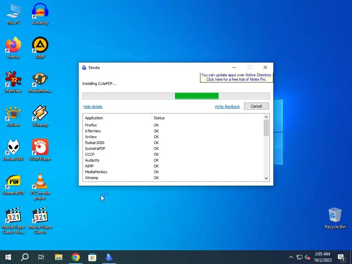Open taskbar Search
Screen dimensions: 352x264
25,257
